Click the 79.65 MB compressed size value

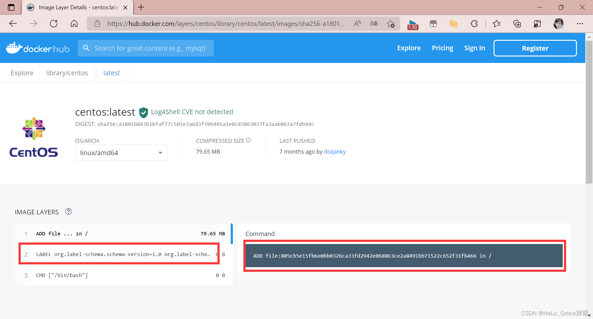pos(208,151)
